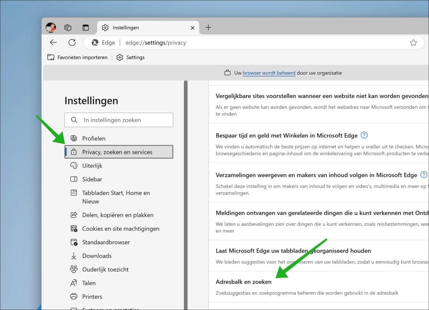Click the Standaardbrowser icon

click(x=74, y=242)
